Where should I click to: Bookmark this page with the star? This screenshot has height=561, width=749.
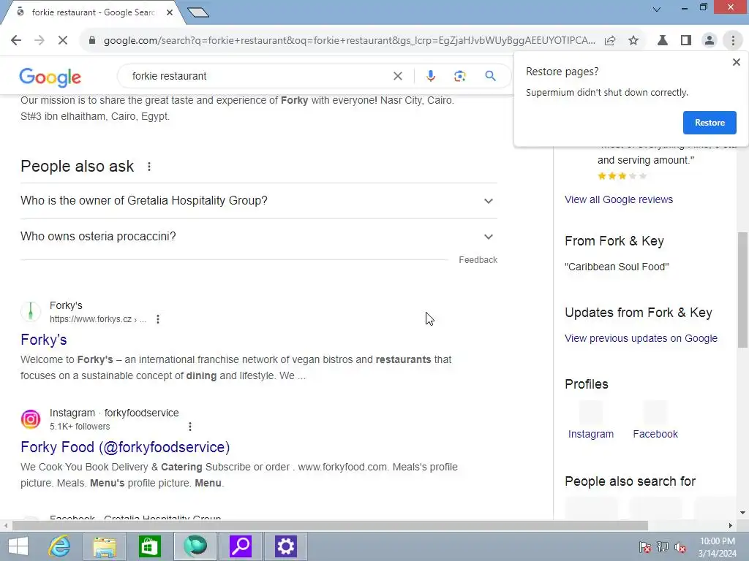pos(633,41)
